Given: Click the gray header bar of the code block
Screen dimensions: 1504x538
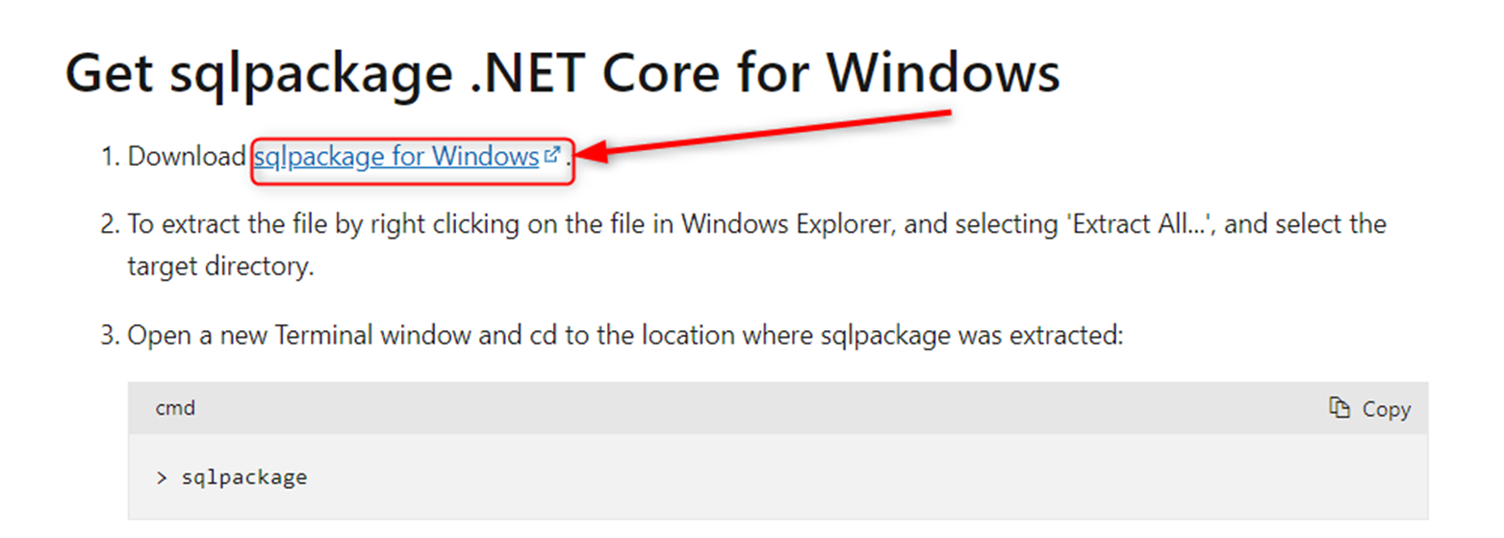Looking at the screenshot, I should 777,408.
